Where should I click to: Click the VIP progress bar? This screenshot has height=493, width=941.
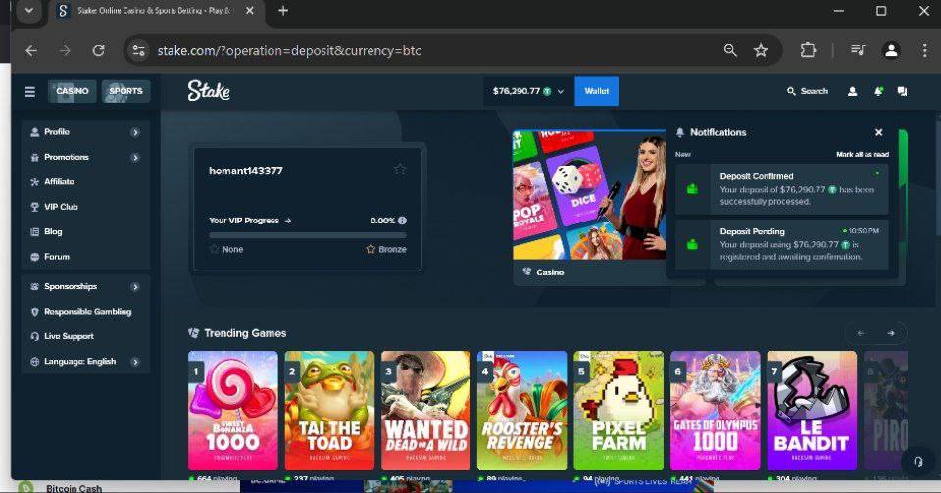coord(307,235)
